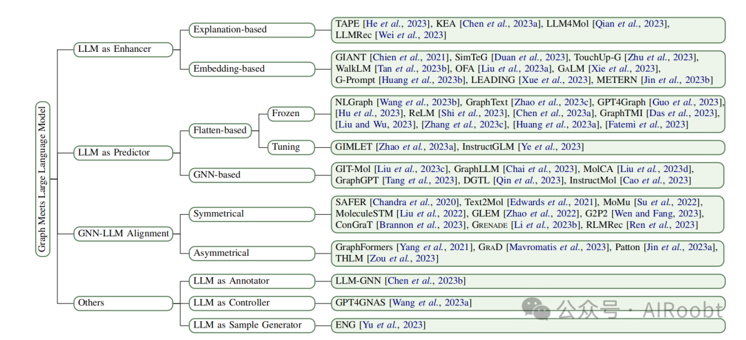Select the Explanation-based node
Image resolution: width=746 pixels, height=340 pixels.
251,30
